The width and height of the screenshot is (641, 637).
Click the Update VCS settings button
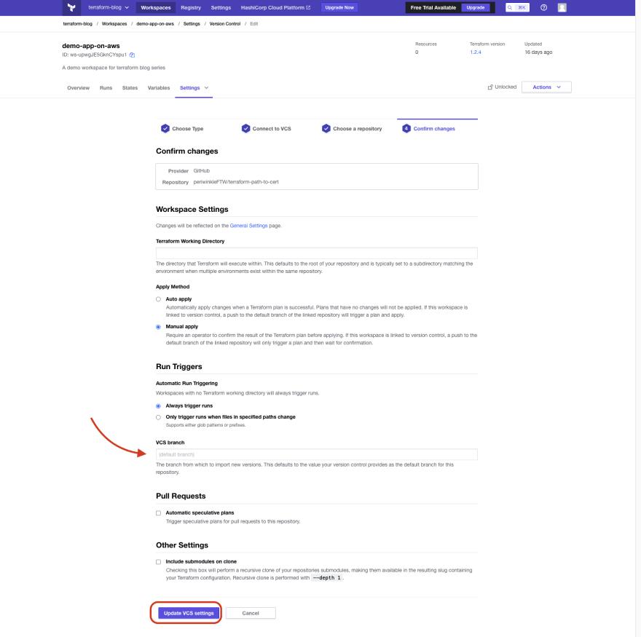click(x=189, y=613)
